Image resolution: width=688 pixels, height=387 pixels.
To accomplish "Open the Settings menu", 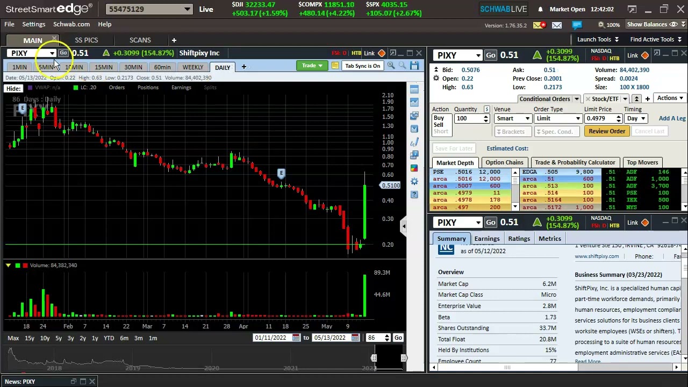I will point(34,24).
